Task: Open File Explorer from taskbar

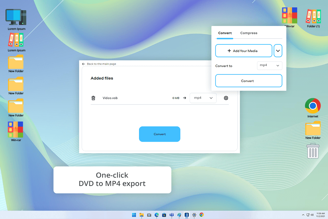Action: click(142, 215)
